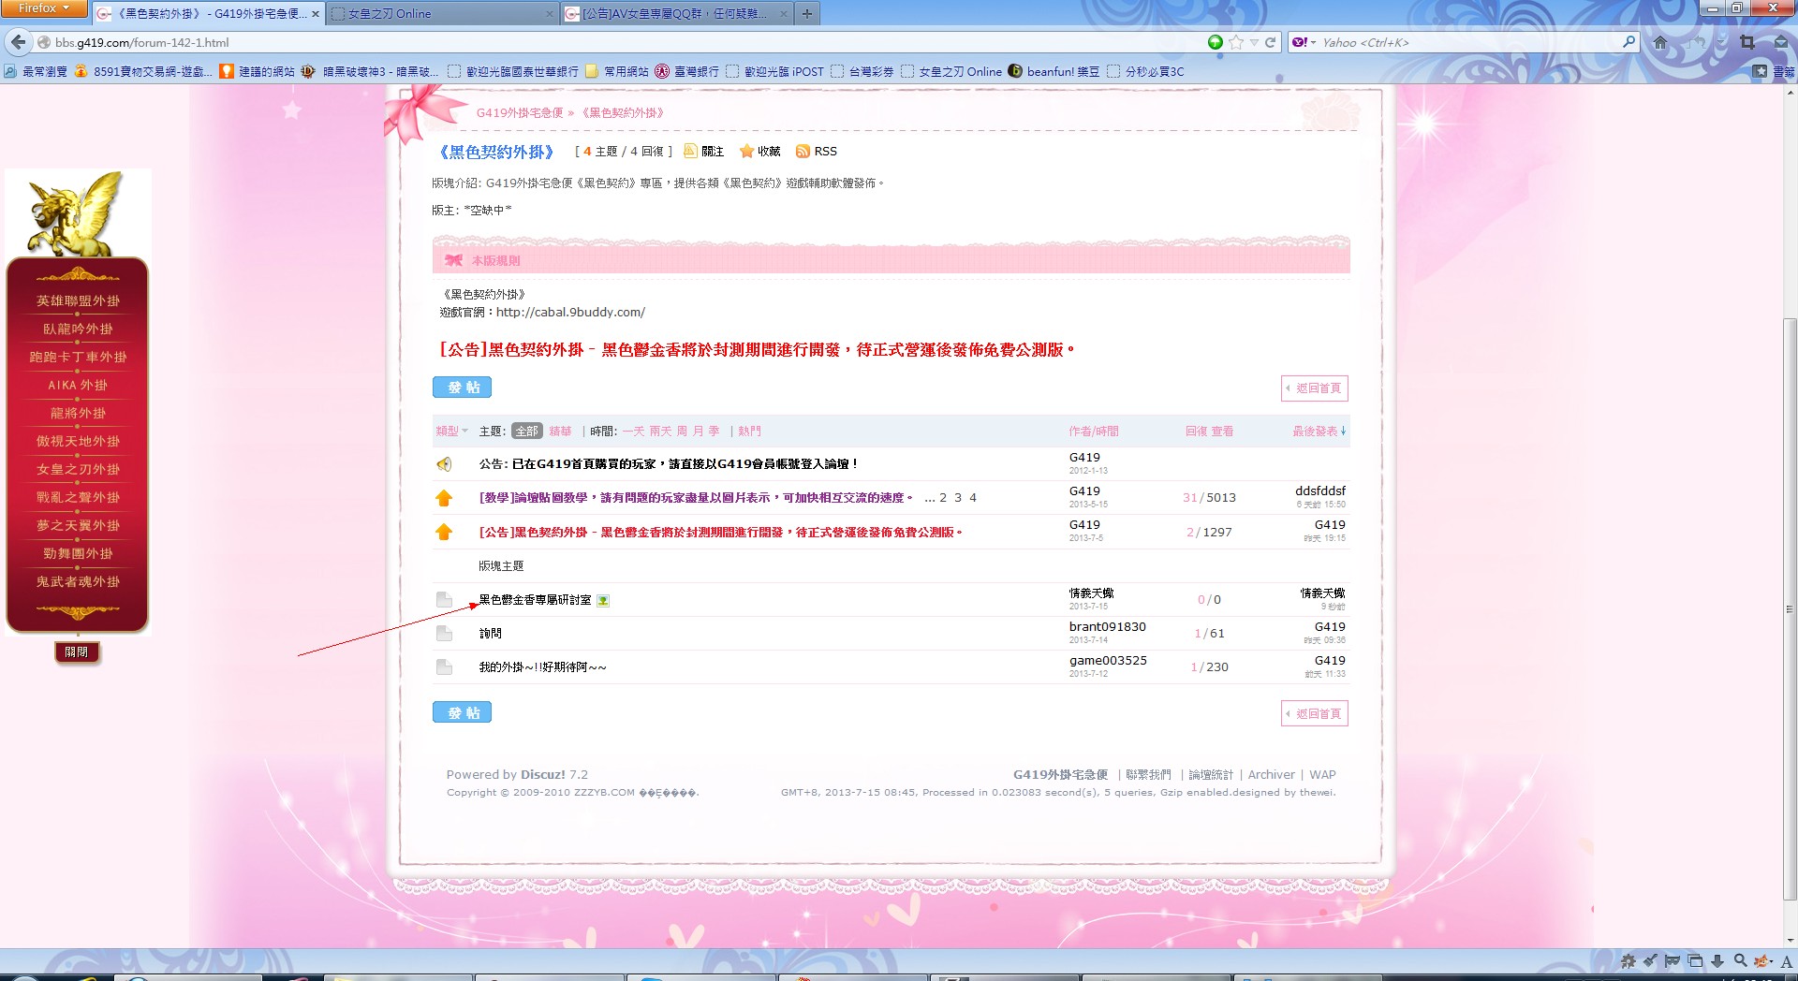
Task: Open a new tab with plus button
Action: tap(807, 14)
